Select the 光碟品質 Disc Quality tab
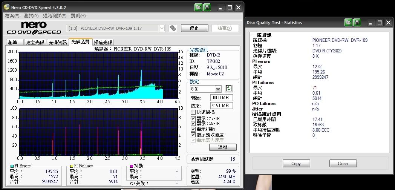The image size is (395, 190). [x=80, y=42]
